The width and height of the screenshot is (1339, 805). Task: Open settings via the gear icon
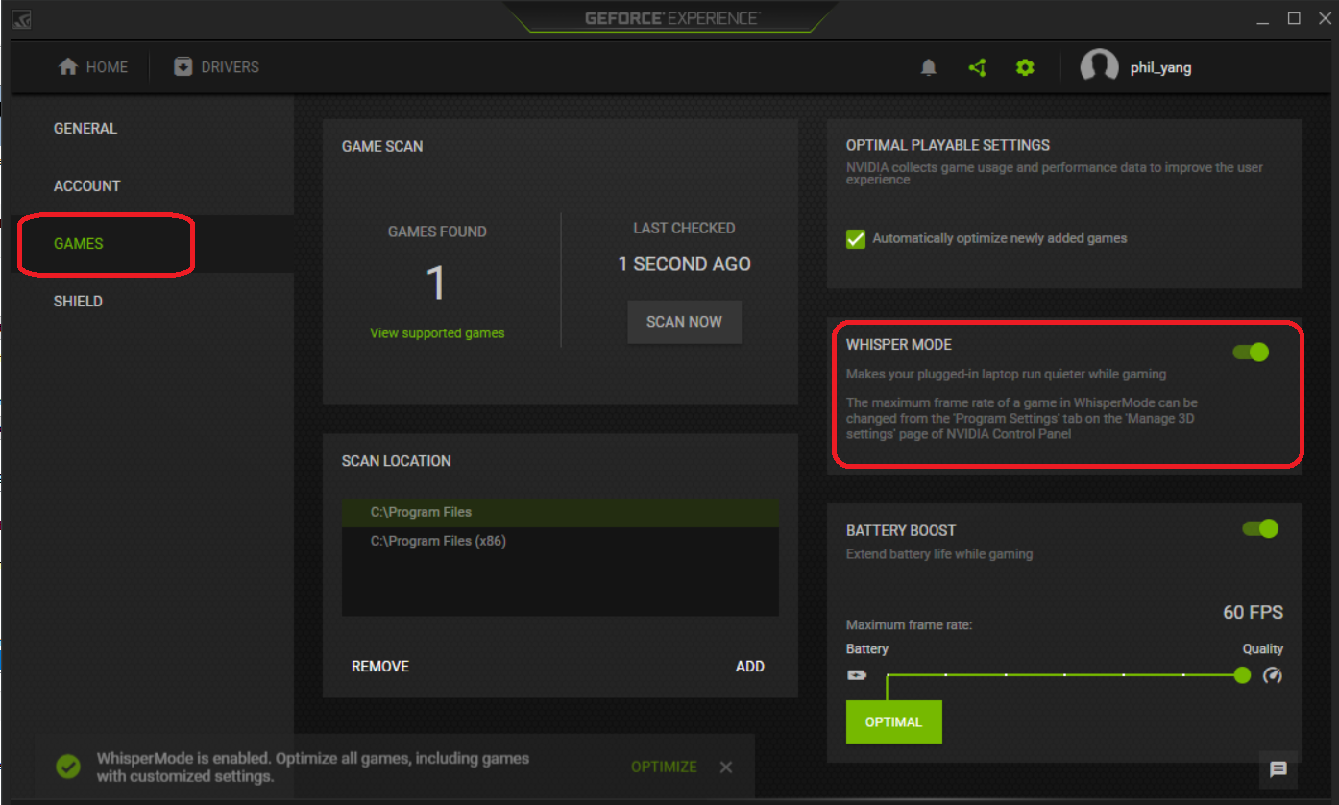pyautogui.click(x=1025, y=67)
